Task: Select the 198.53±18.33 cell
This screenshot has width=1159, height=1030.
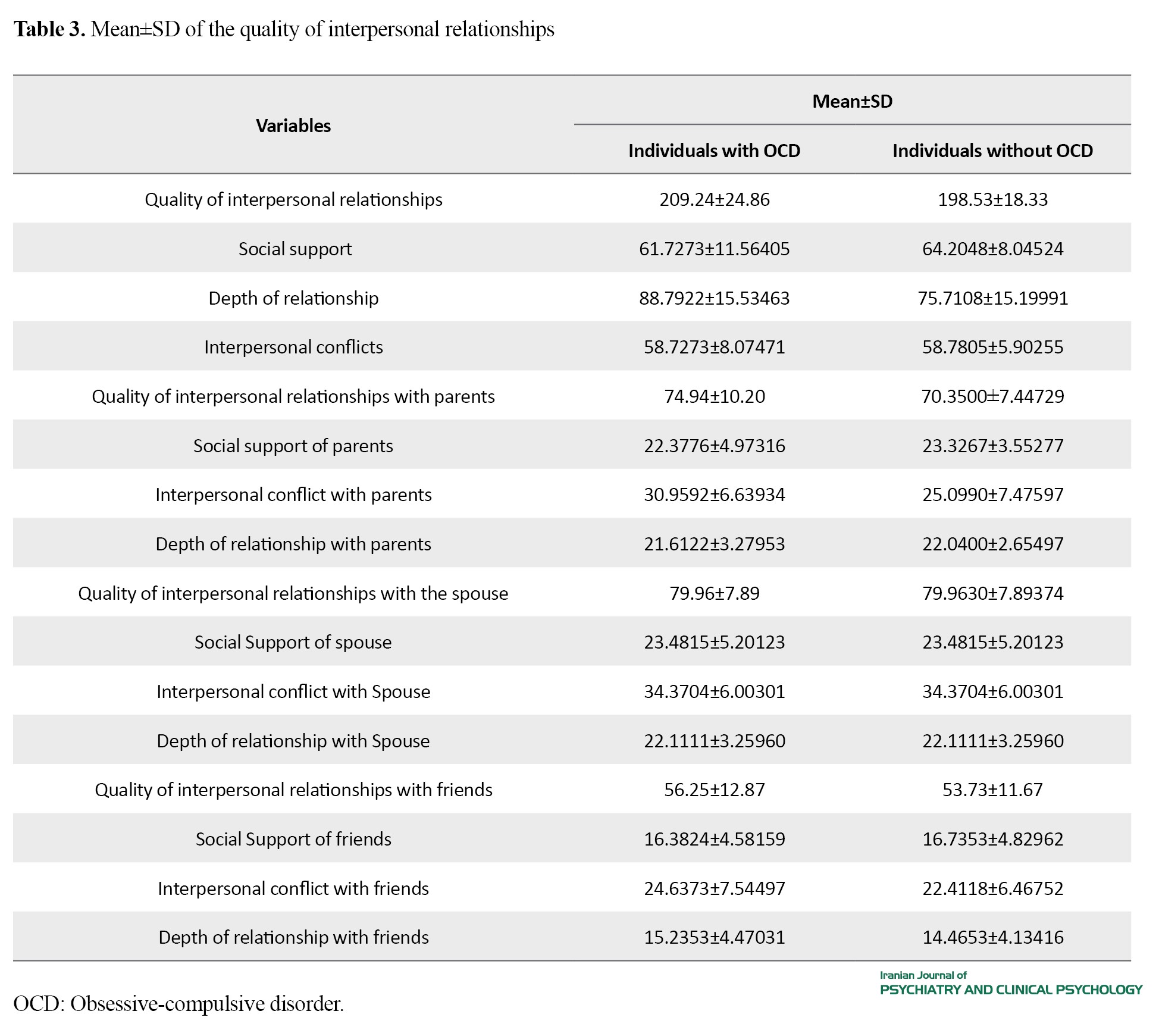Action: (992, 199)
